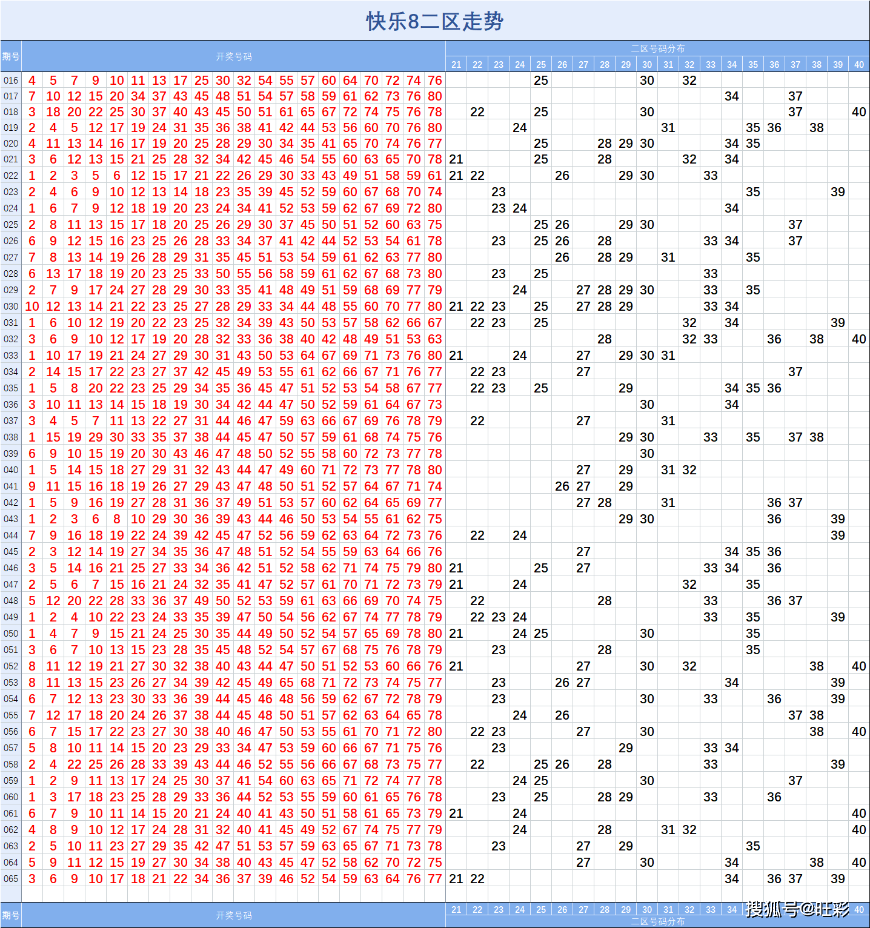
Task: Click red number 80 ending row 056
Action: pos(435,732)
